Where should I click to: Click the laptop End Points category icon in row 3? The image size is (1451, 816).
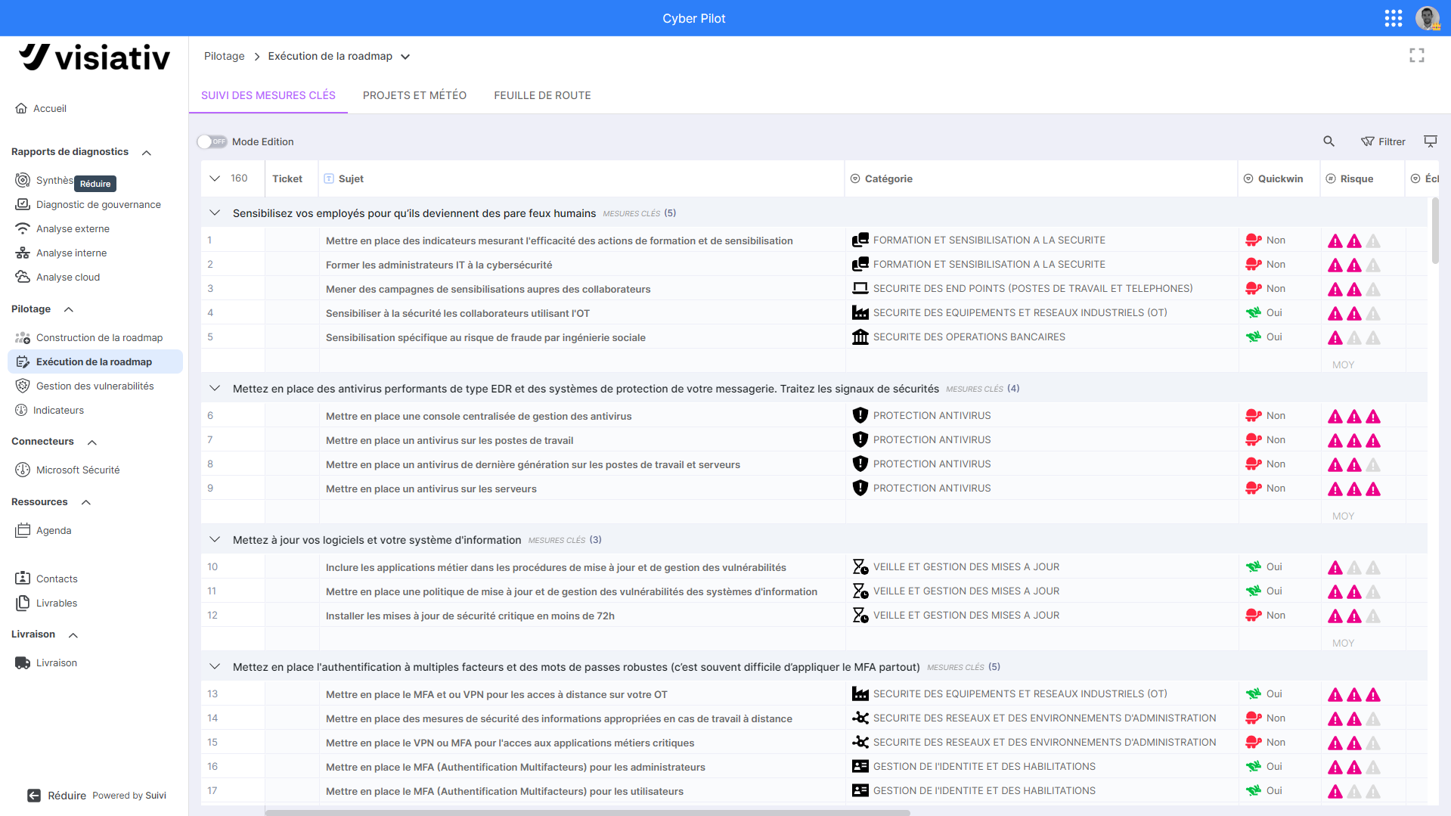coord(860,288)
